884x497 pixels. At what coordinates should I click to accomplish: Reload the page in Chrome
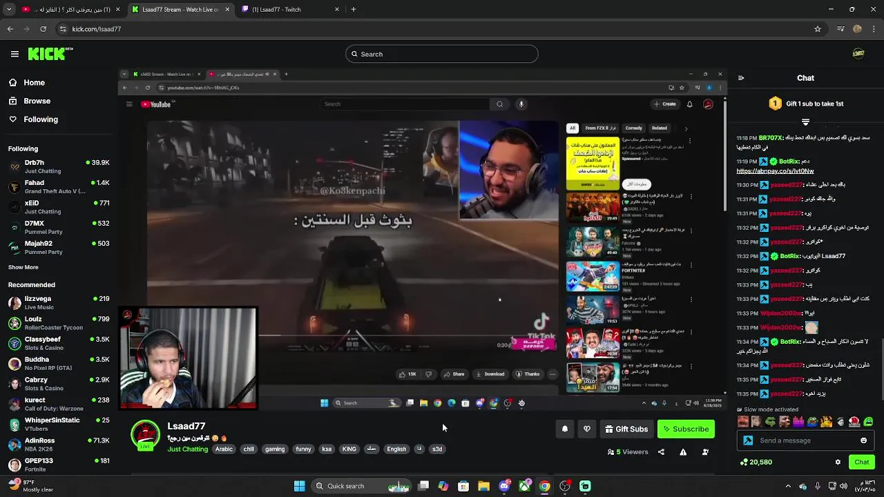[43, 29]
